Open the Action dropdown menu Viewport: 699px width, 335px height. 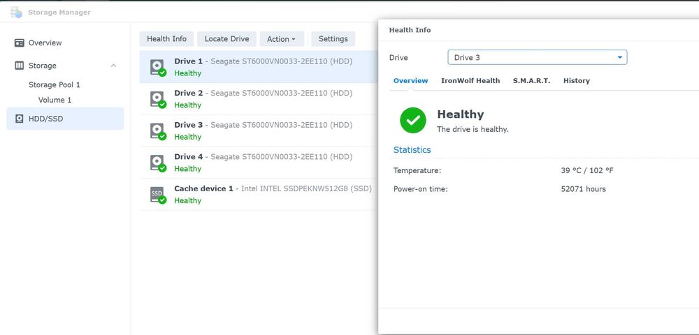282,39
